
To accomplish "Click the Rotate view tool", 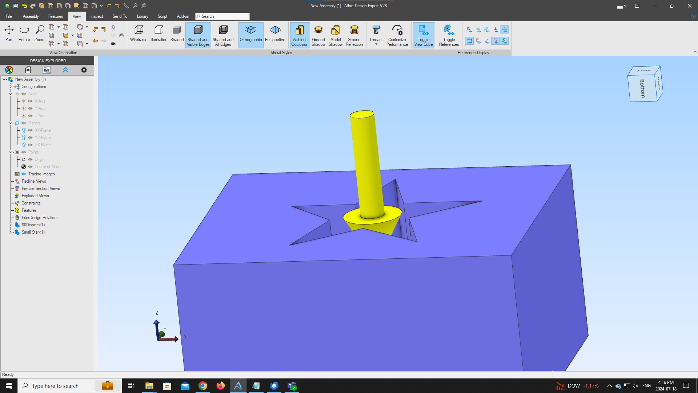I will click(x=24, y=33).
